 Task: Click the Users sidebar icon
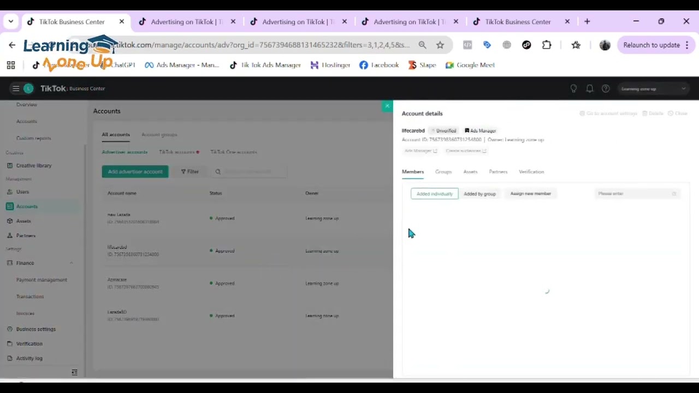(10, 192)
